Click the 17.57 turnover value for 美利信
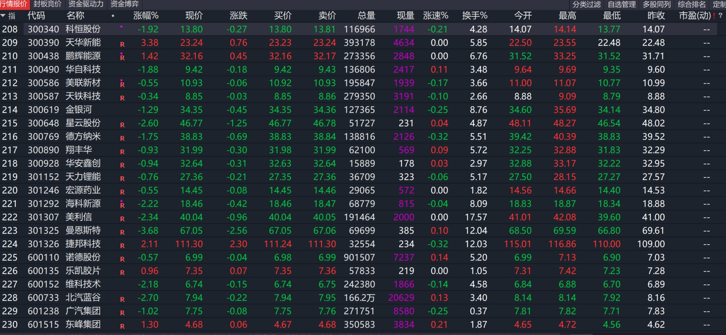 click(x=476, y=217)
